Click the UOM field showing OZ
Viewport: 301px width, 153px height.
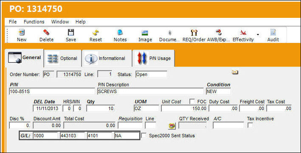point(146,108)
